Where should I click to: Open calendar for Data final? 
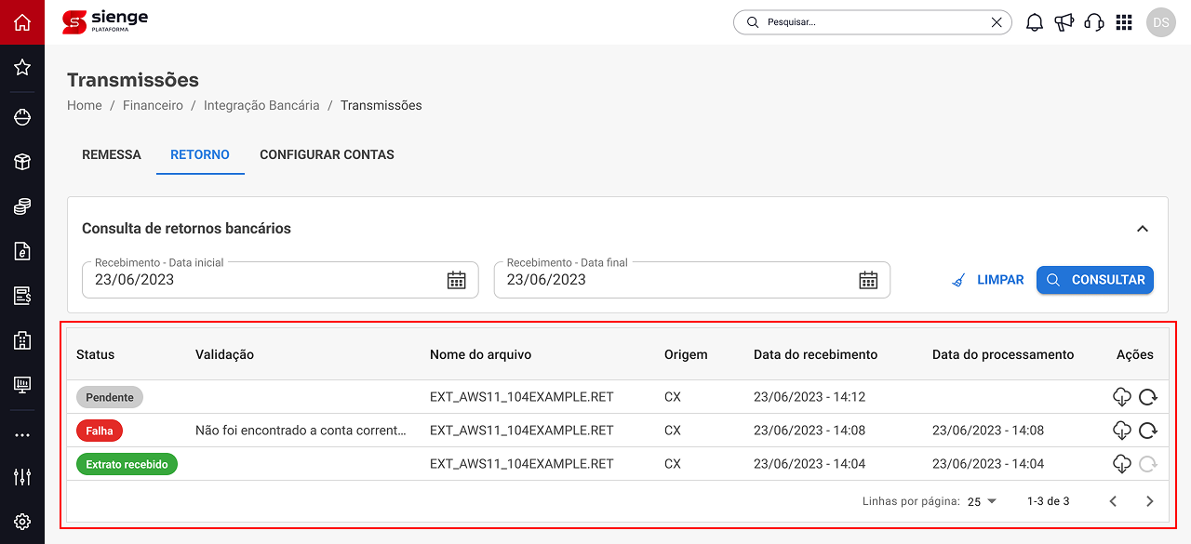tap(868, 280)
